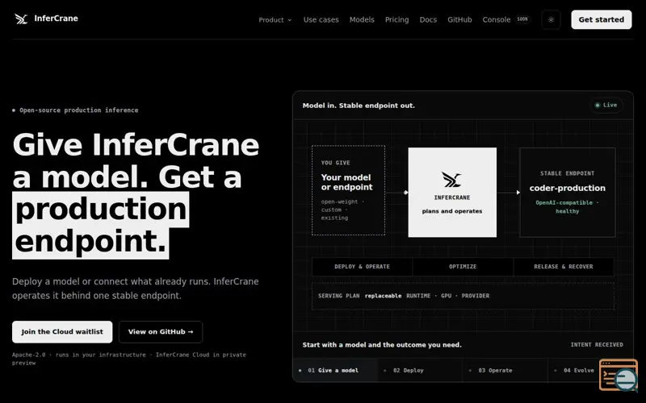Click the SOON badge next to Console
The height and width of the screenshot is (403, 646).
coord(522,19)
